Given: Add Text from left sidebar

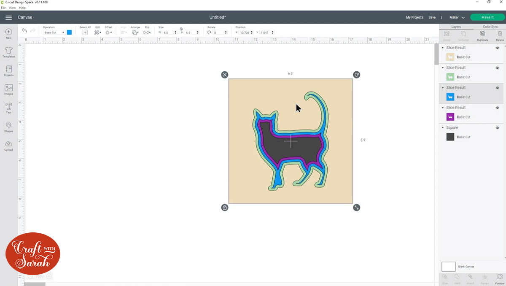Looking at the screenshot, I should [x=8, y=108].
